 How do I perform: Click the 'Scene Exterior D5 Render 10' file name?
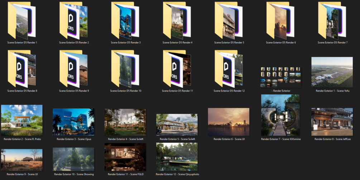coord(126,91)
